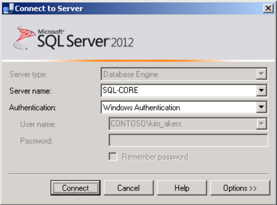Open the Authentication dropdown arrow
The width and height of the screenshot is (277, 205).
pyautogui.click(x=261, y=107)
